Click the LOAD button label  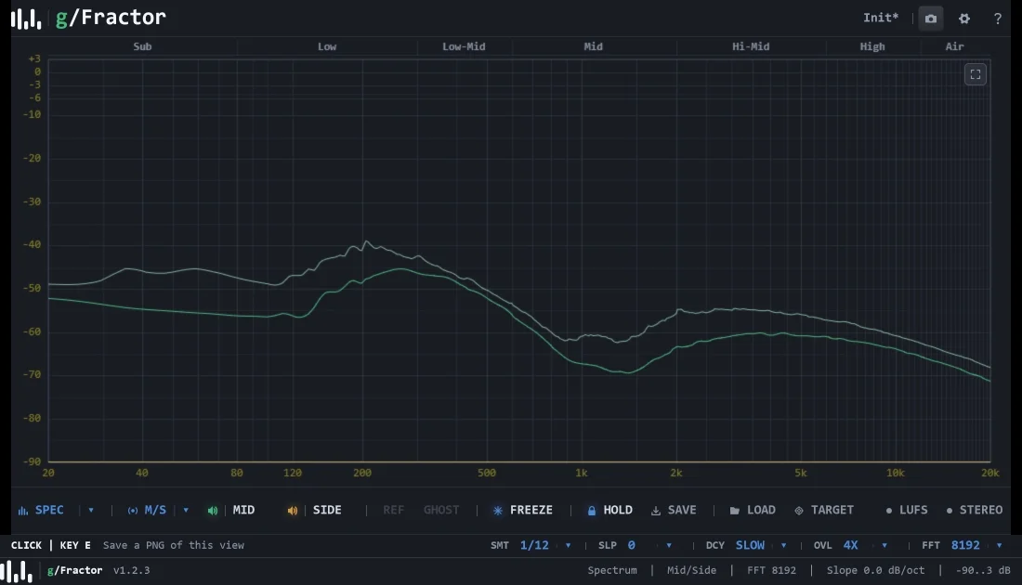tap(761, 510)
